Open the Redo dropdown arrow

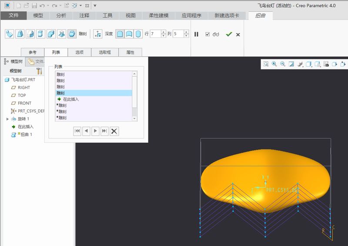click(60, 6)
